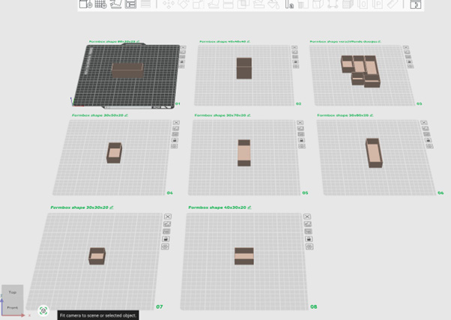The image size is (451, 320).
Task: Open plate settings for plate 08
Action: (309, 247)
